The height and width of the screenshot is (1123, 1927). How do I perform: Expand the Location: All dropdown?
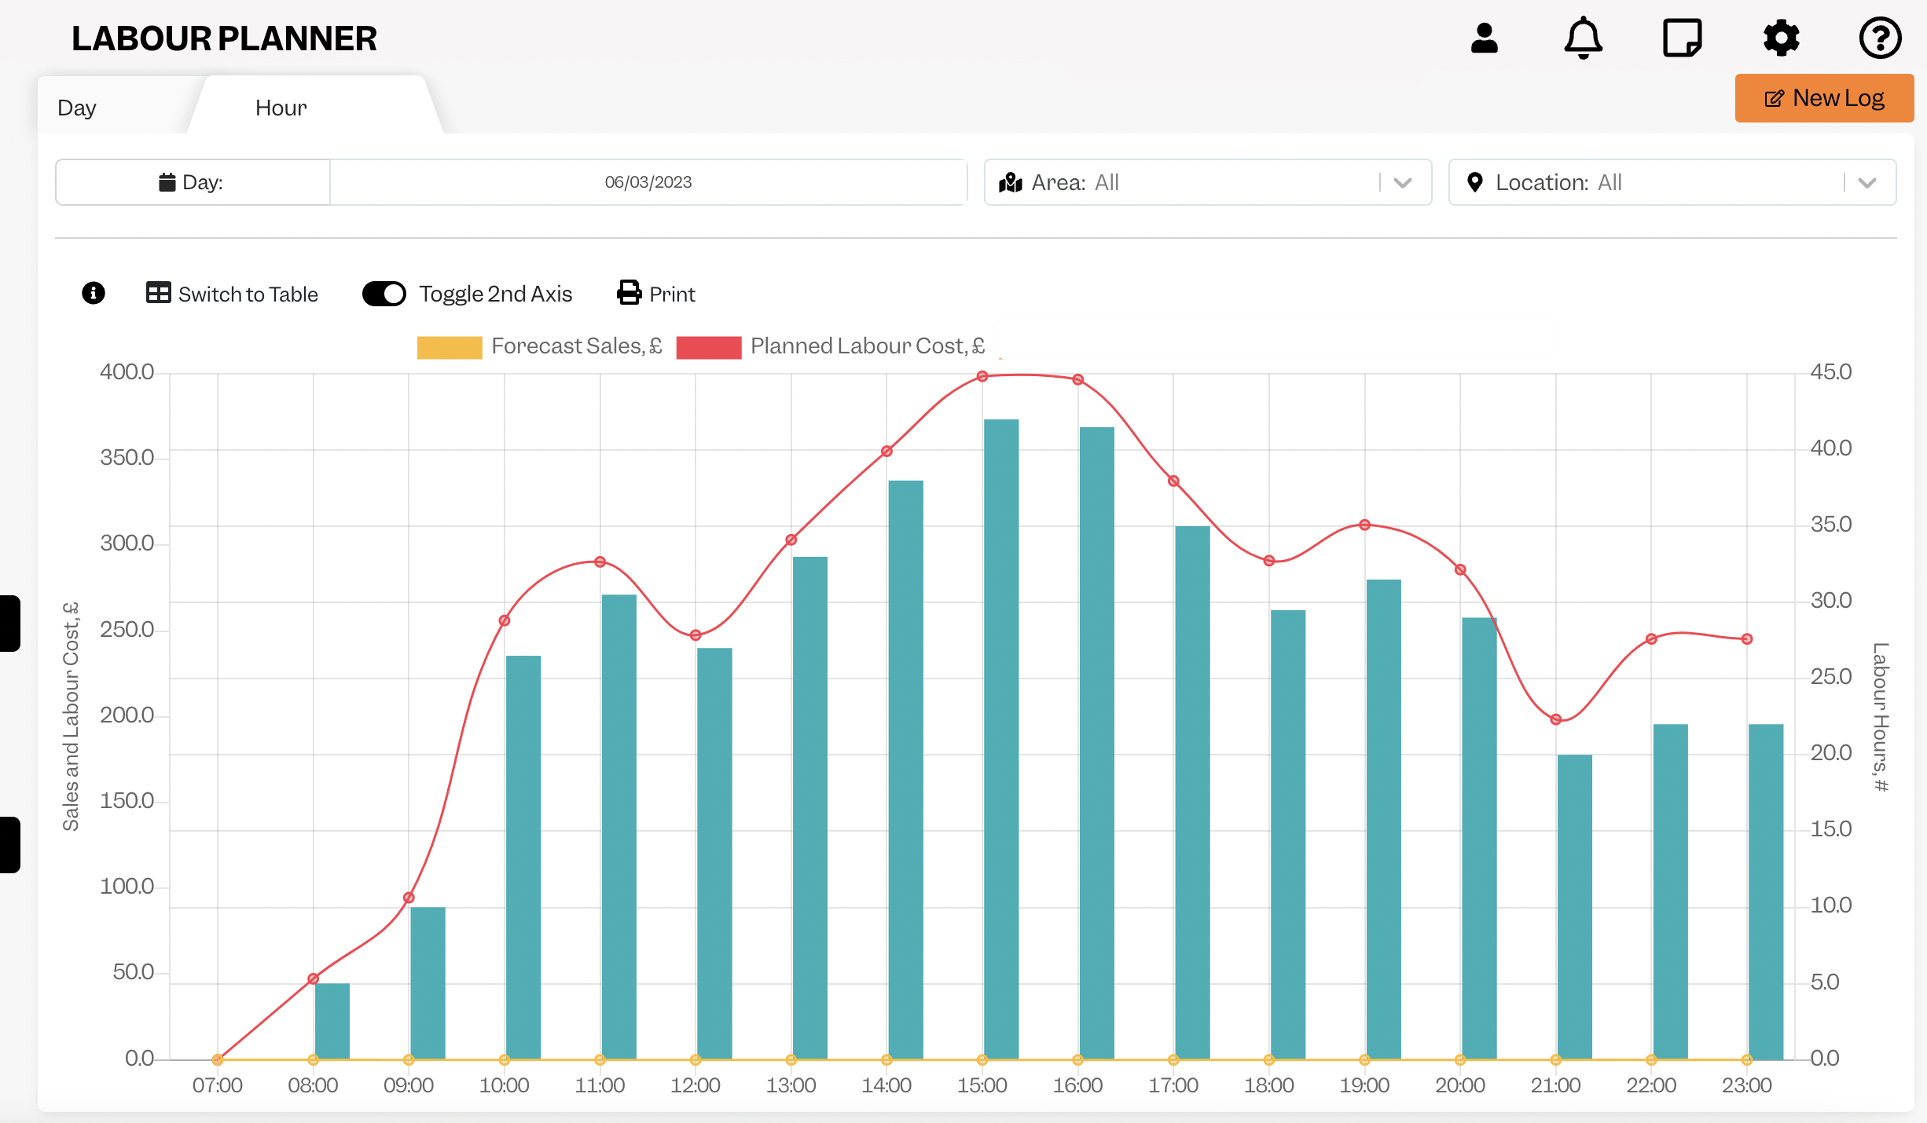[1672, 182]
